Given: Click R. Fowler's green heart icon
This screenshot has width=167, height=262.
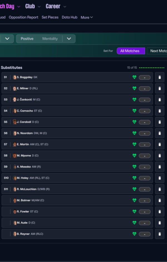Looking at the screenshot, I should 134,212.
